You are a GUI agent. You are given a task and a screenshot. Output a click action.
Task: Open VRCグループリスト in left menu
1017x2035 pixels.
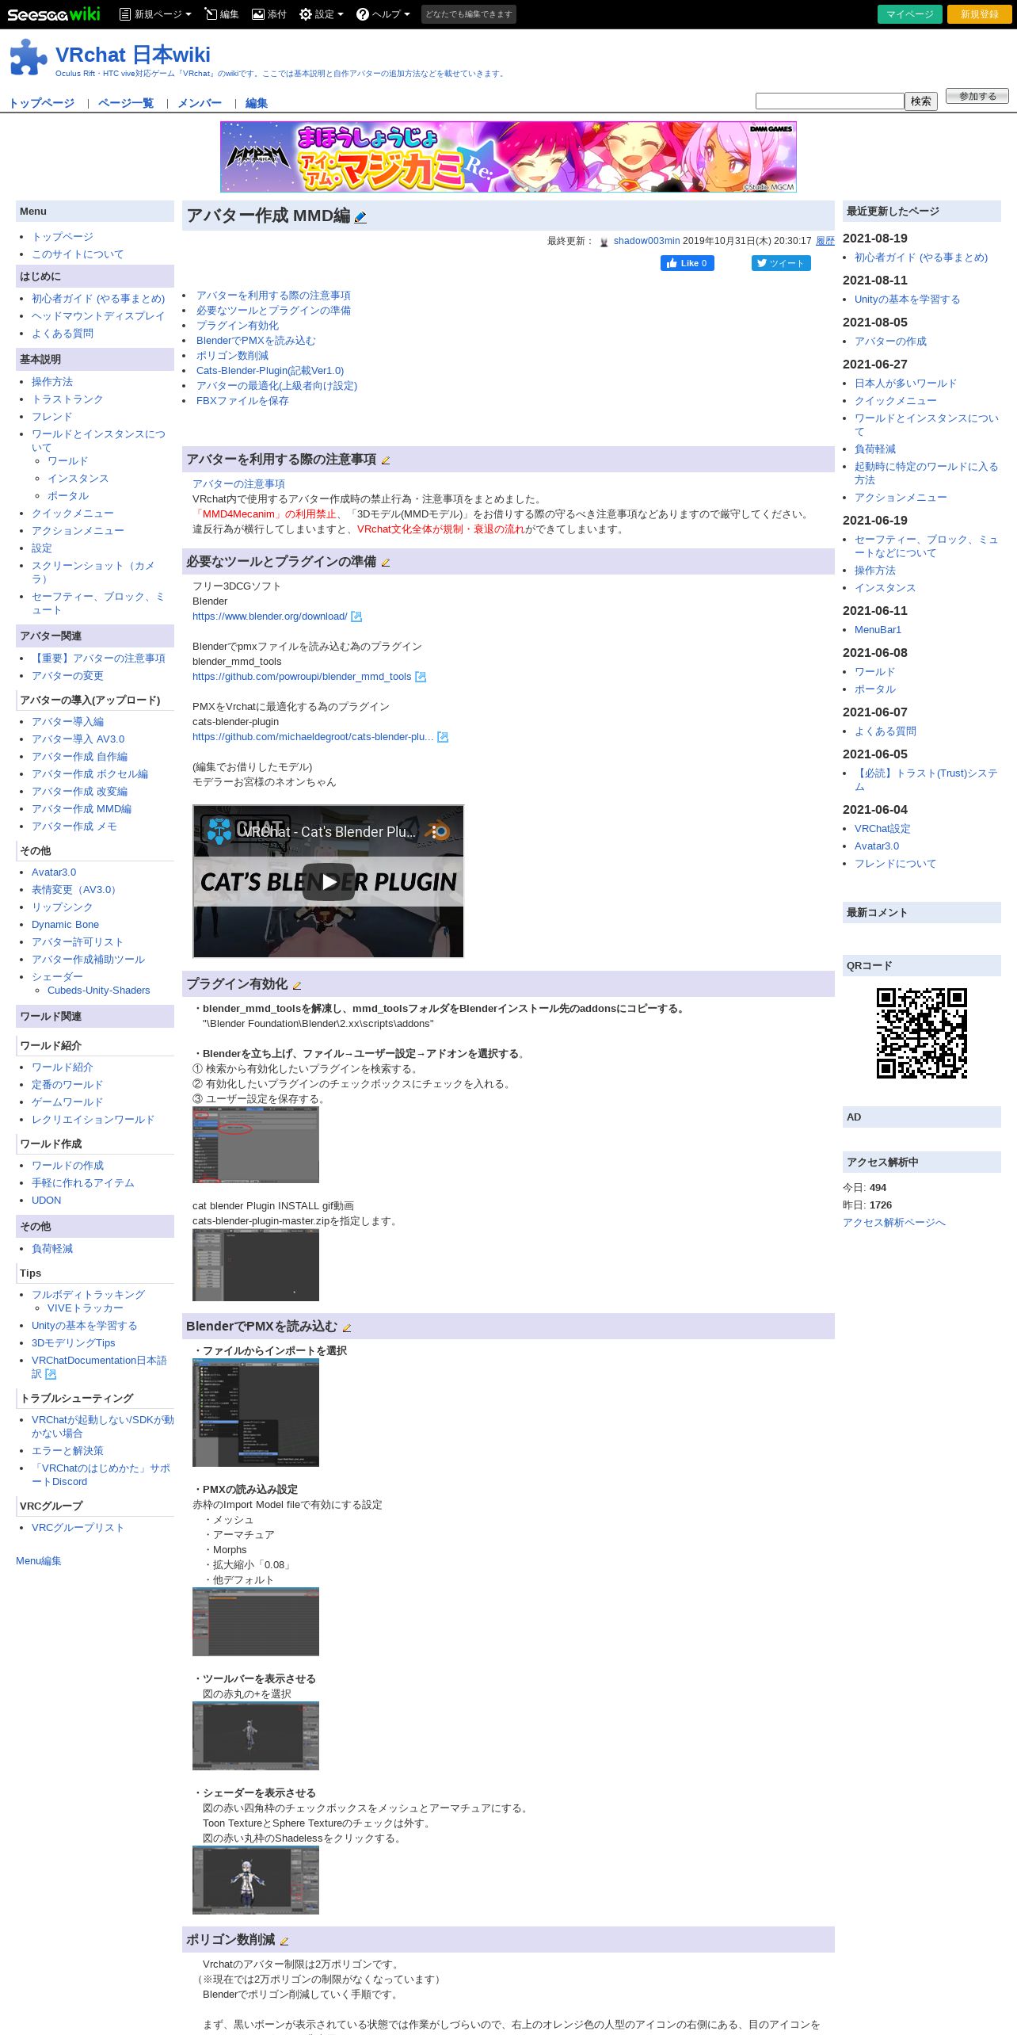pos(78,1528)
